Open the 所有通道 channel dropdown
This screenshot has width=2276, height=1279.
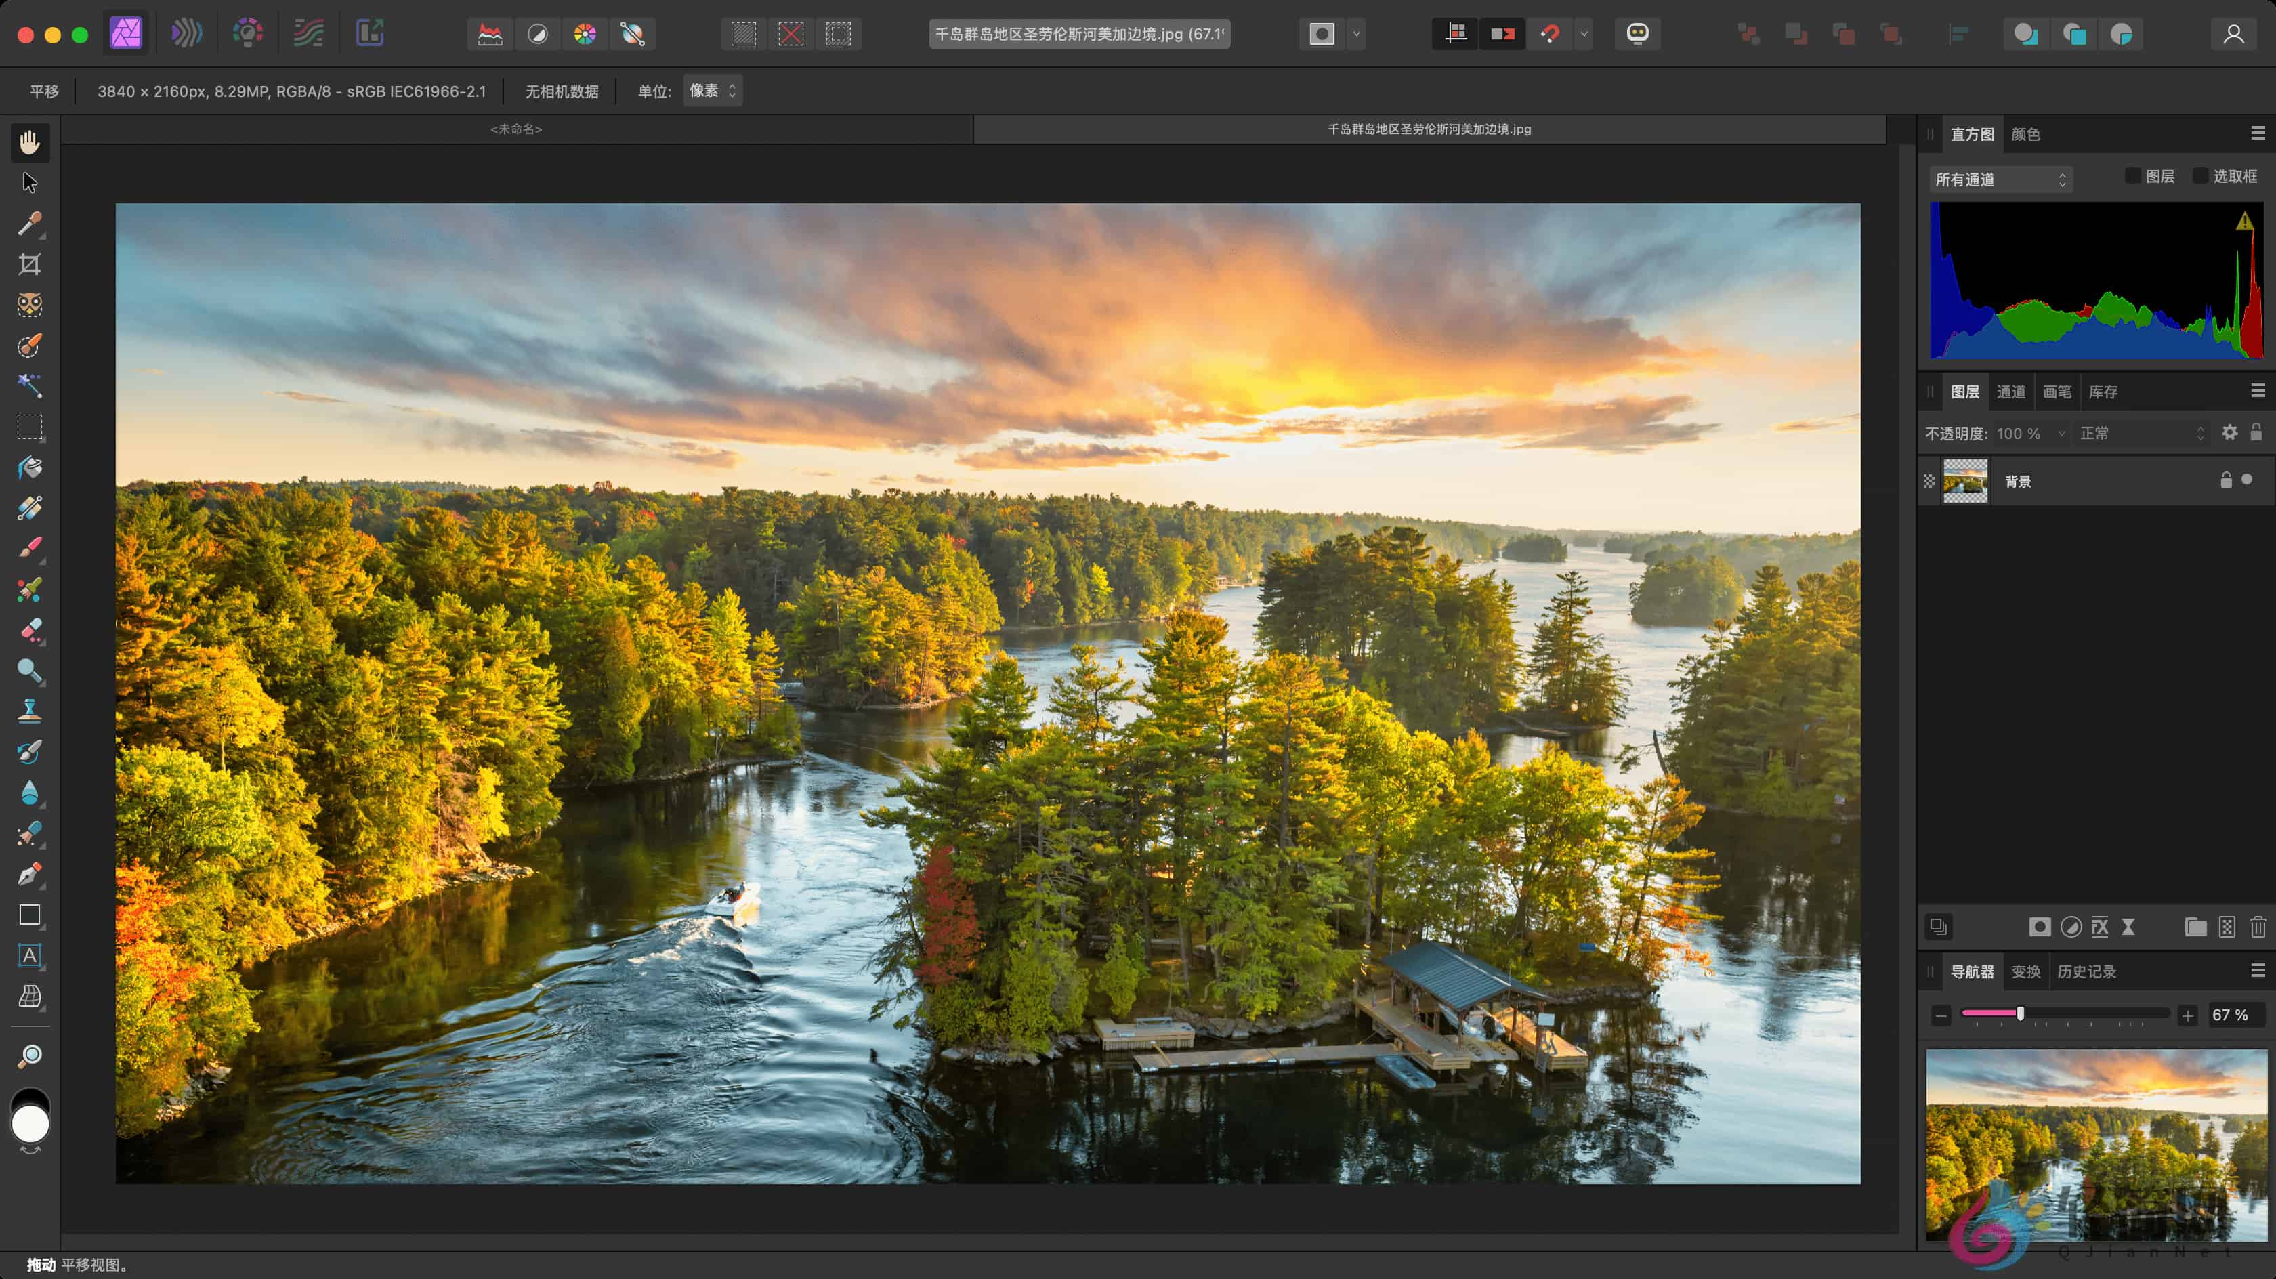(x=2000, y=180)
